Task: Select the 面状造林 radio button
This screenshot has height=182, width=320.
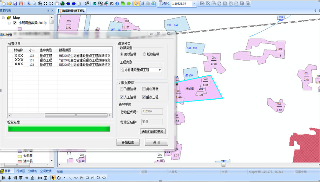Action: [122, 54]
